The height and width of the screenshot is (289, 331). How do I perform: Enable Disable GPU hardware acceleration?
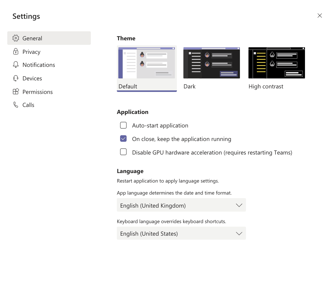point(123,152)
